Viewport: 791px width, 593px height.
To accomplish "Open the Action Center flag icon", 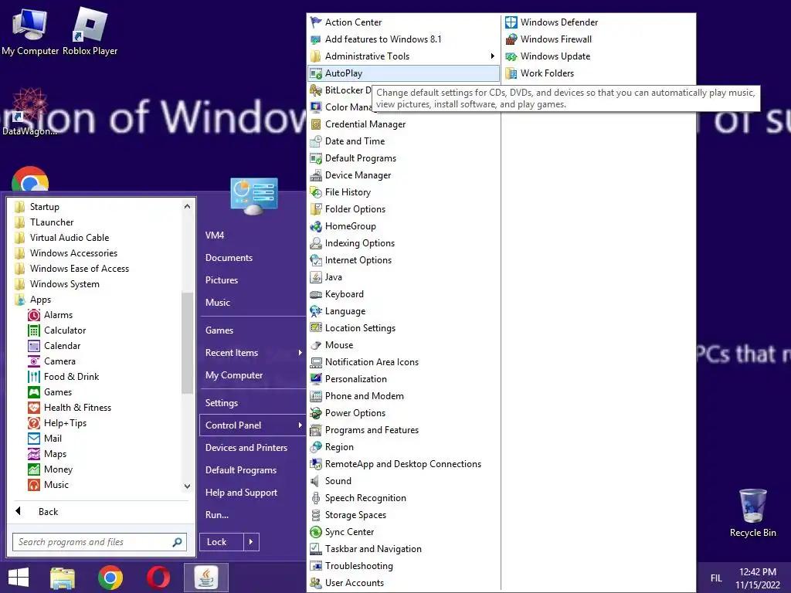I will 316,22.
